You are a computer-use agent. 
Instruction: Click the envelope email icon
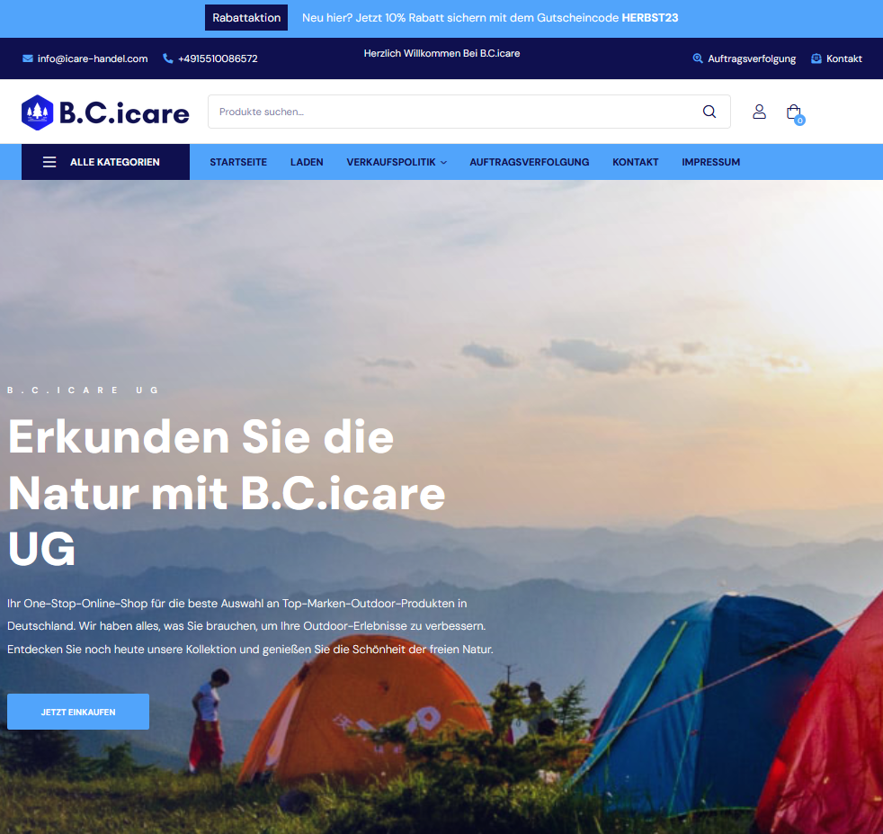coord(27,58)
